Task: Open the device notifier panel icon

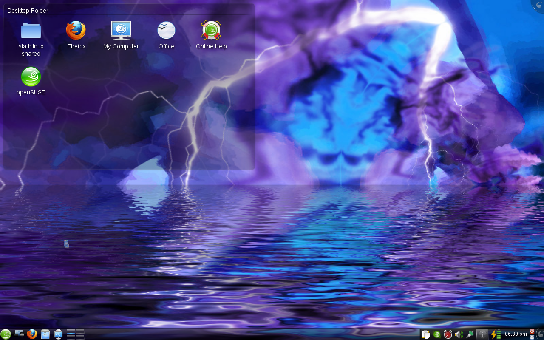Action: click(x=58, y=334)
